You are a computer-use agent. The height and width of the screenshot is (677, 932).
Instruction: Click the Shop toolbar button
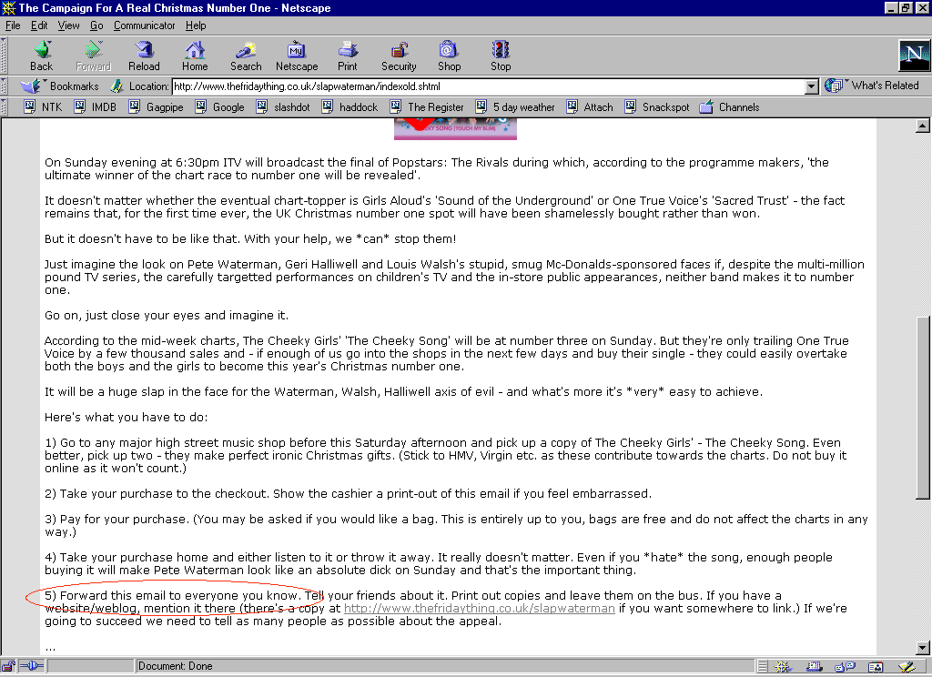pos(450,56)
